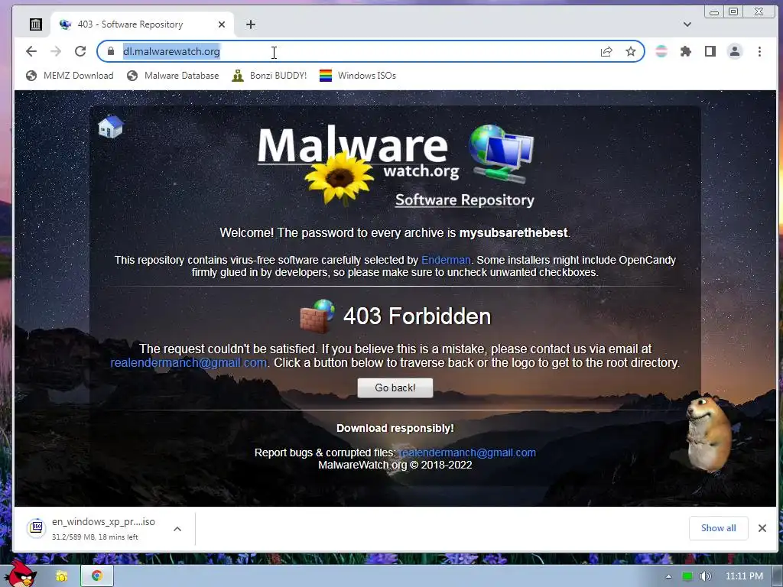Open the profile avatar menu
The image size is (783, 587).
click(735, 51)
